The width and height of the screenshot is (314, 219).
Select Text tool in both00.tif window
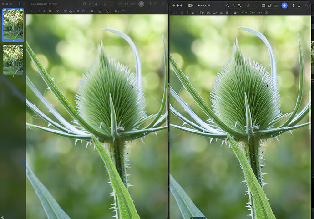(x=208, y=13)
